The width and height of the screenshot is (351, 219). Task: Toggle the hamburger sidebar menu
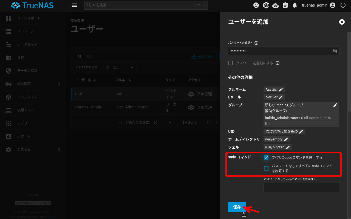(x=74, y=5)
